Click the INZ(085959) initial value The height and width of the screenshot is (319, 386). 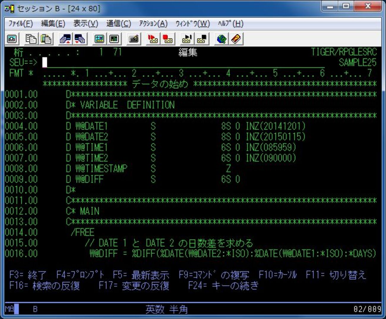point(271,147)
